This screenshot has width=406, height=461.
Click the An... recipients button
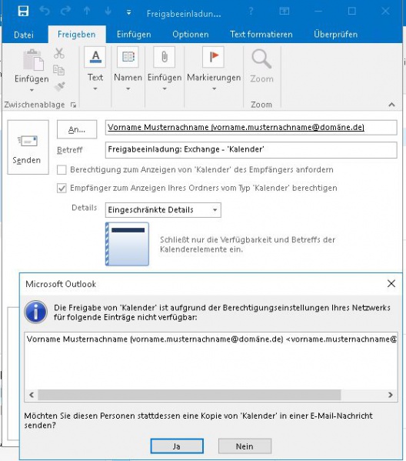coord(77,129)
